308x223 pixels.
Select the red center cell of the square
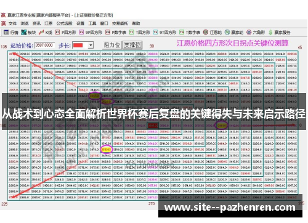pyautogui.click(x=153, y=125)
